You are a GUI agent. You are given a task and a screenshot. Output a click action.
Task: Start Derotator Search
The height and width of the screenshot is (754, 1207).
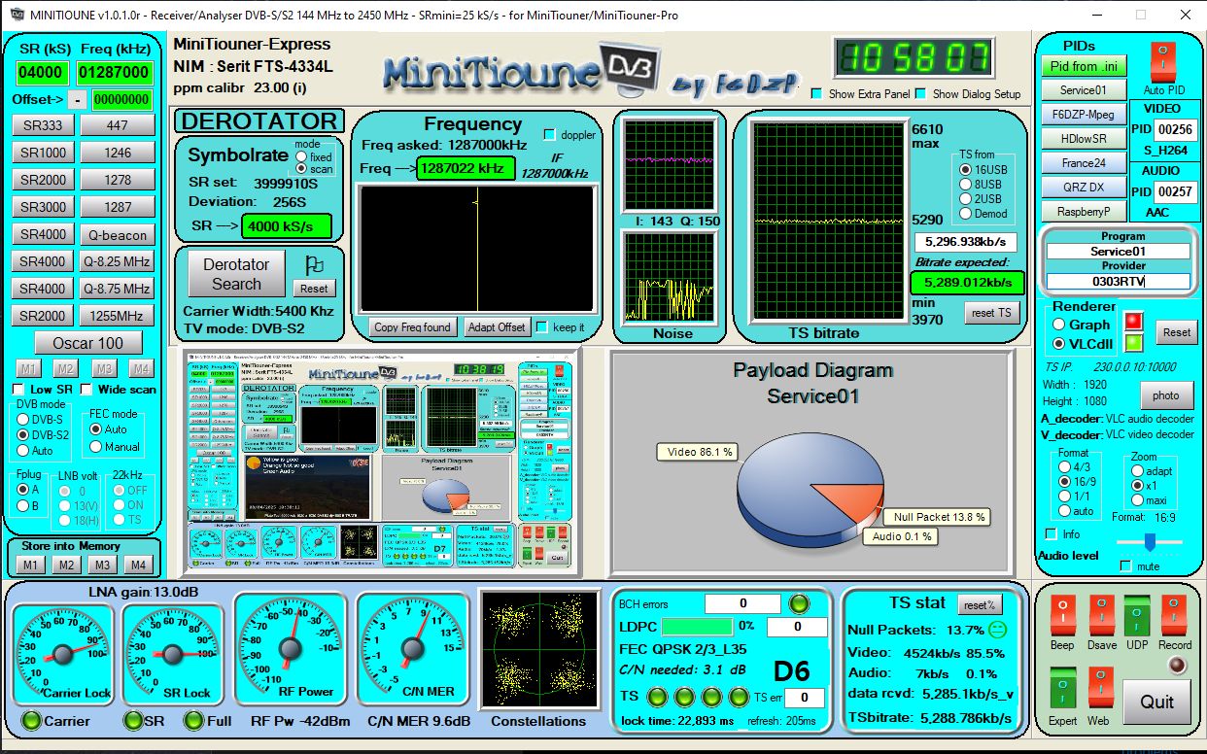tap(236, 274)
